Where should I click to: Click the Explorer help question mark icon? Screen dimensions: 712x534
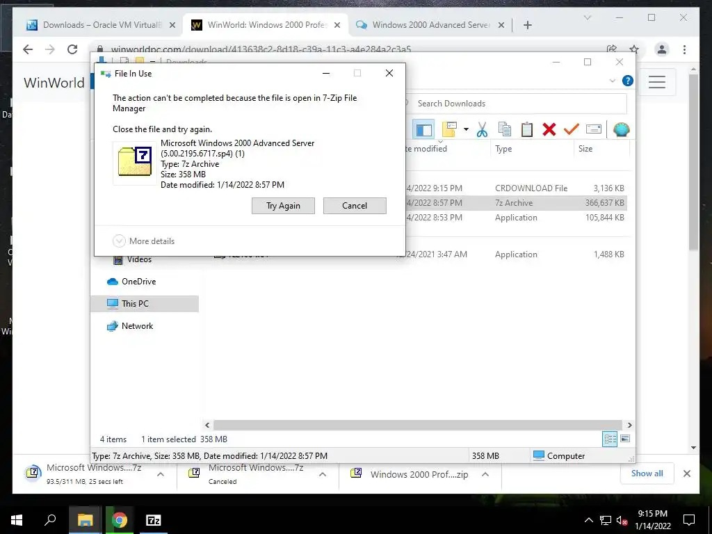(628, 81)
